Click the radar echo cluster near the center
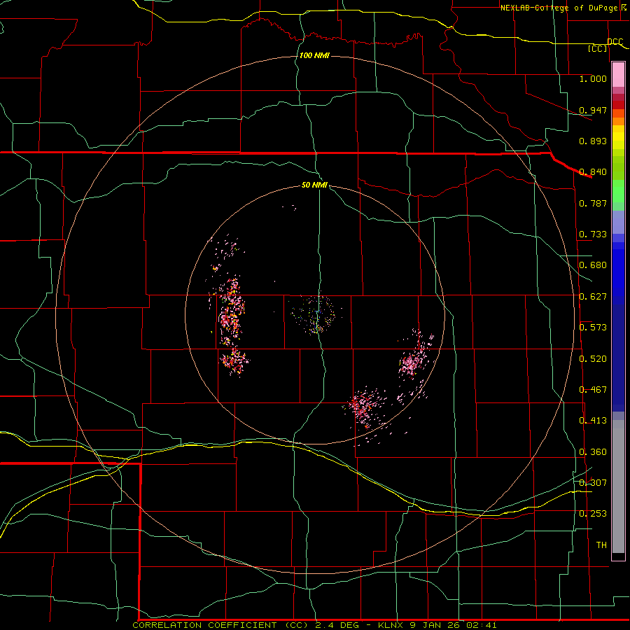 coord(316,315)
